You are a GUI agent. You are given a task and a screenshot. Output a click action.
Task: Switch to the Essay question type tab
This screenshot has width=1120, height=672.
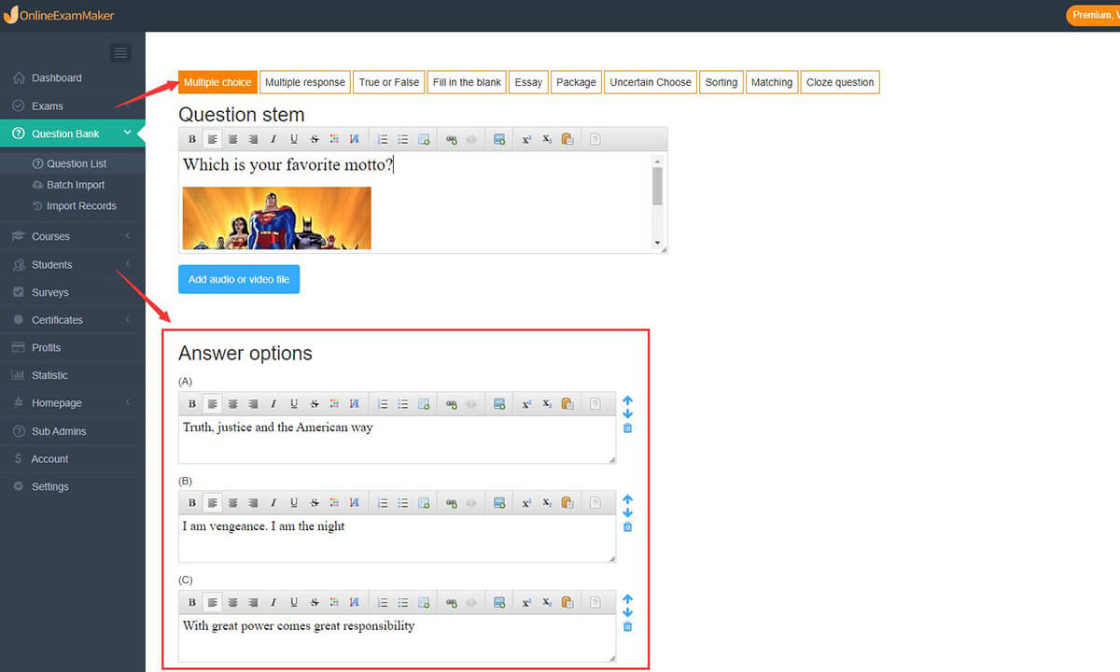(528, 82)
